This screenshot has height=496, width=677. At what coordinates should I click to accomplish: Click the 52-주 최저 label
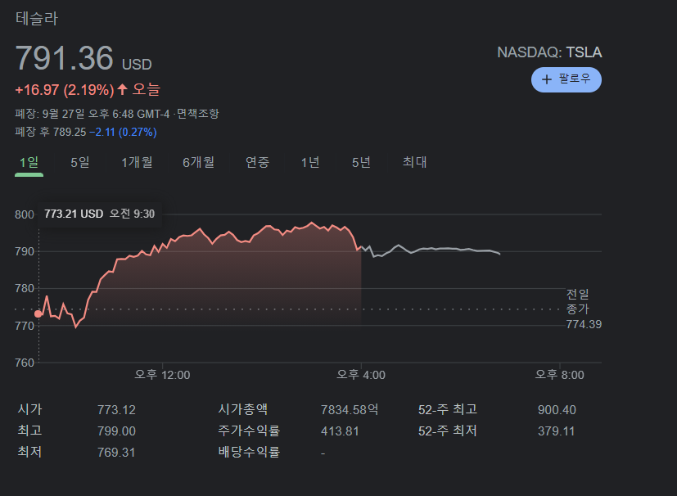(448, 431)
